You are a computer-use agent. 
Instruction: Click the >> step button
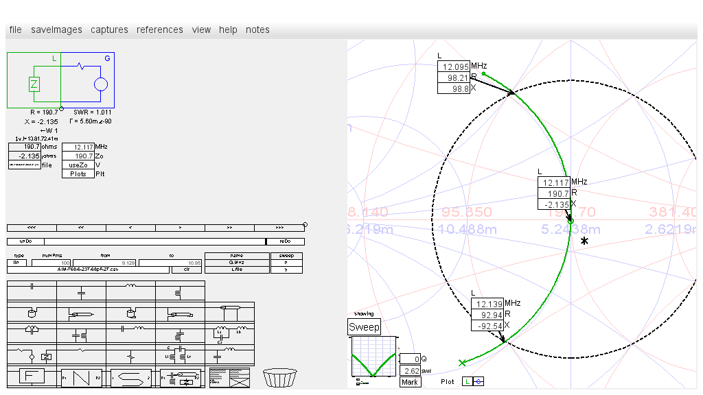tap(229, 228)
